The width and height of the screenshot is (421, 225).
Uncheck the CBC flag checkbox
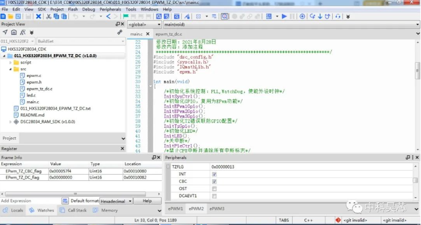click(x=214, y=181)
